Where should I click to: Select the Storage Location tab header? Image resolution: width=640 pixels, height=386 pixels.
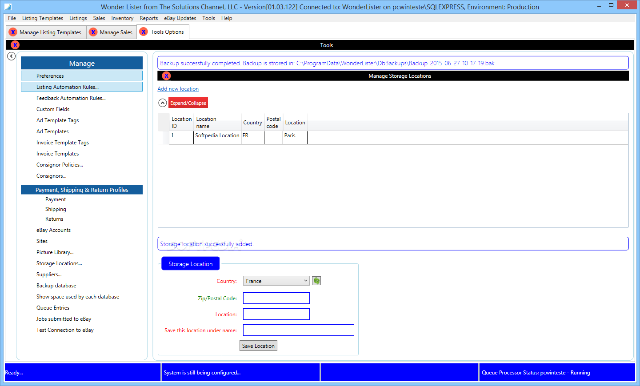point(191,264)
